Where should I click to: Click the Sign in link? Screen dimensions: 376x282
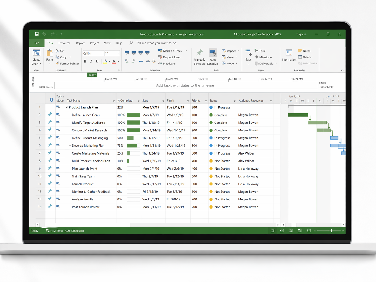point(301,34)
